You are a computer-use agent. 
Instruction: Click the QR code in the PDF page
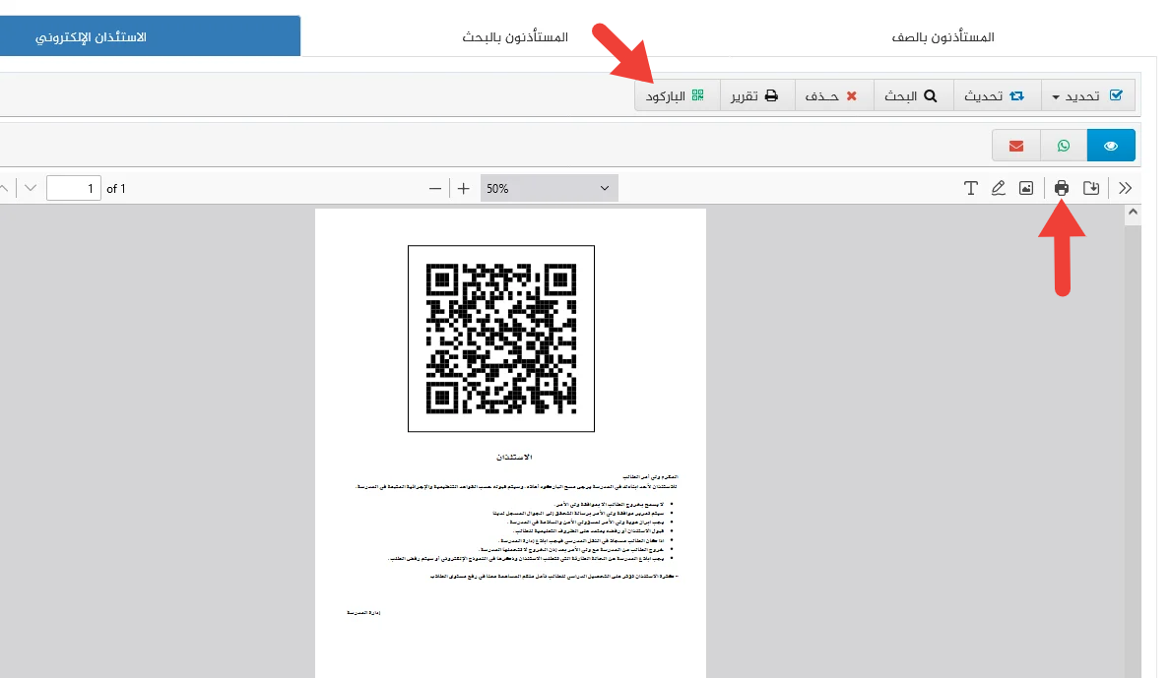501,338
